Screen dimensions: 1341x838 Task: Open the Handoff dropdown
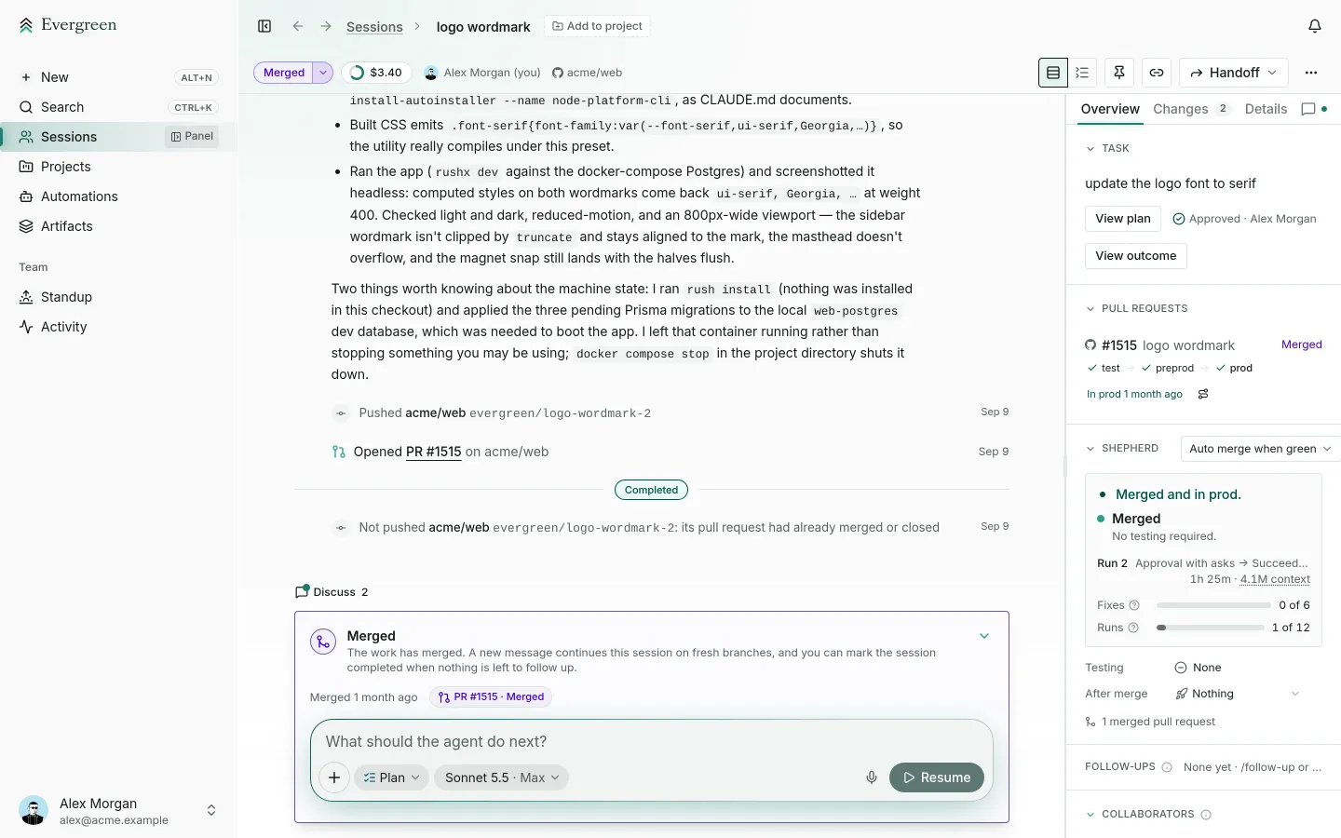pos(1234,73)
